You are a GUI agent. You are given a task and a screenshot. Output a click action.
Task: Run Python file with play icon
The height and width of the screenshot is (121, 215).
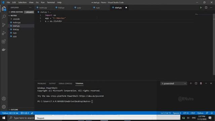coord(201,7)
